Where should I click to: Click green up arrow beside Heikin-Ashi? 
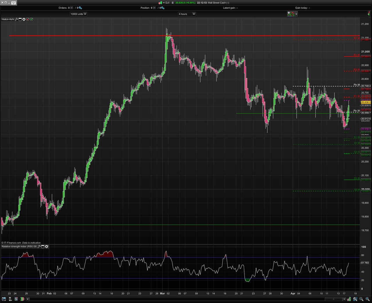31,19
